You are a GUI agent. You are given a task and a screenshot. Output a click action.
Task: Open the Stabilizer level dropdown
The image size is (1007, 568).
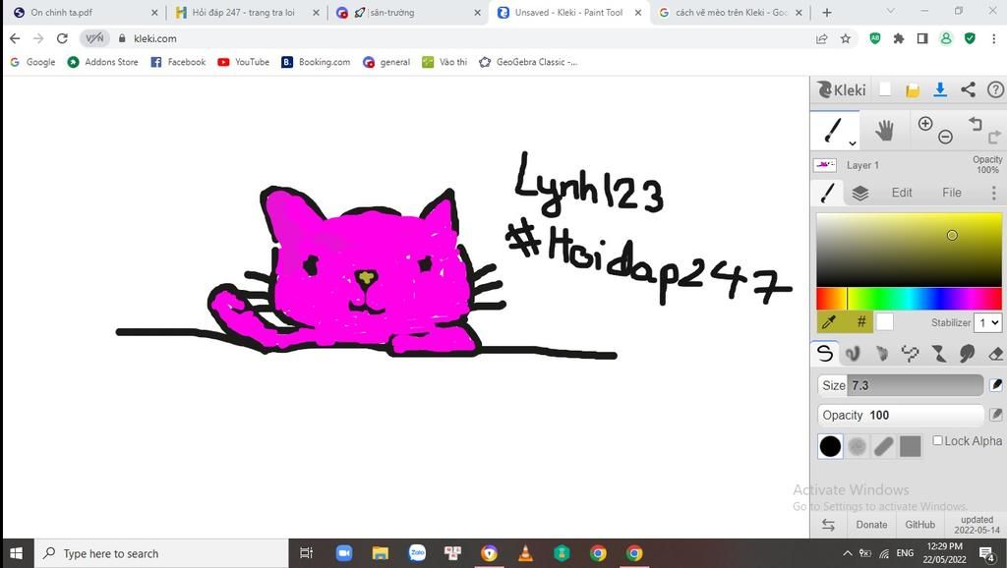[987, 322]
